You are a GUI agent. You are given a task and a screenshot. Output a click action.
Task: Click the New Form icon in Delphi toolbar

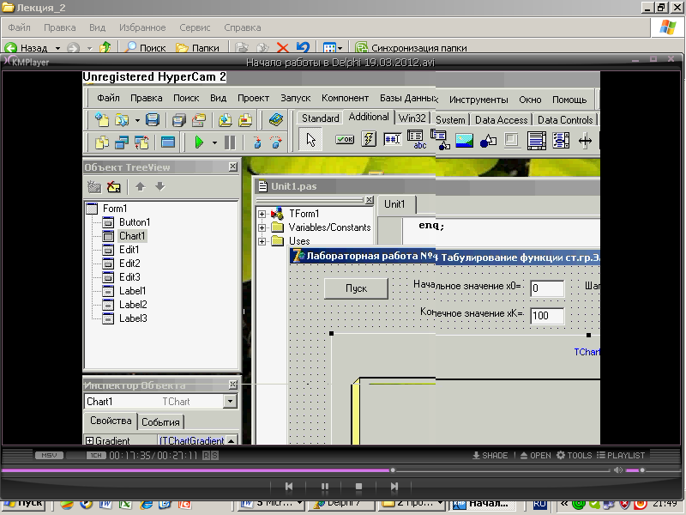pyautogui.click(x=168, y=142)
